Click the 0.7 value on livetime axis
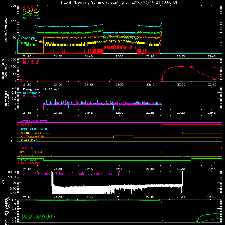This screenshot has width=225, height=225. pyautogui.click(x=14, y=213)
